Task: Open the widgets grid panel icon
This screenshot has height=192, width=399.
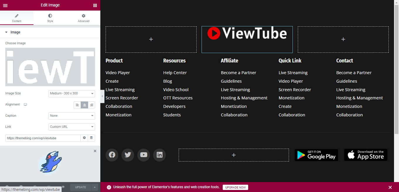Action: pos(95,5)
